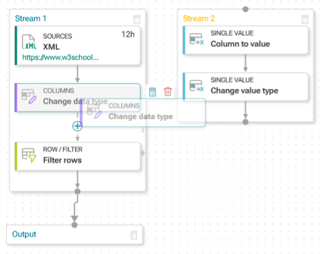This screenshot has height=254, width=324.
Task: Click the Output box top connector dot
Action: [x=74, y=225]
